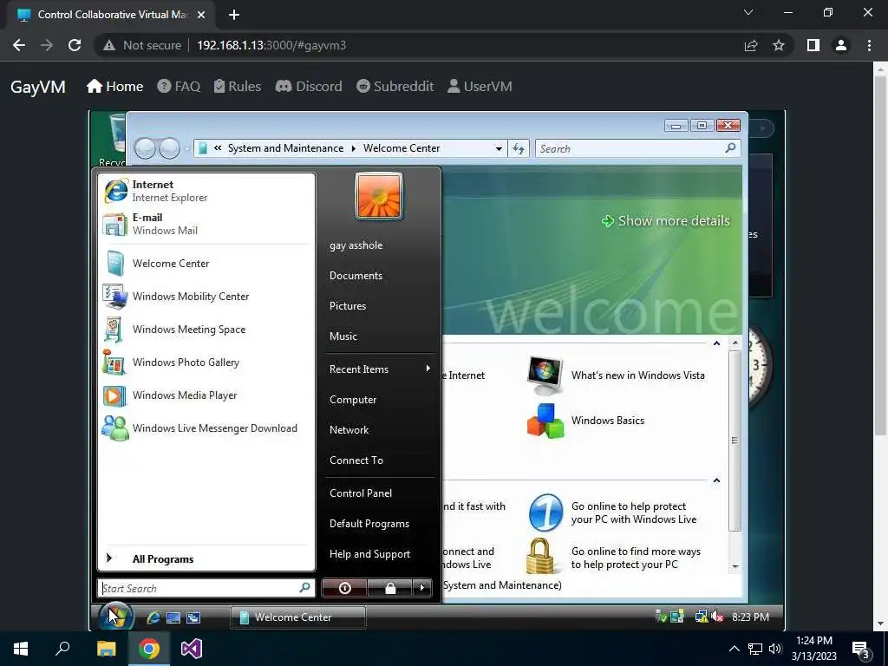Launch Windows Meeting Space
Image resolution: width=888 pixels, height=666 pixels.
206,329
